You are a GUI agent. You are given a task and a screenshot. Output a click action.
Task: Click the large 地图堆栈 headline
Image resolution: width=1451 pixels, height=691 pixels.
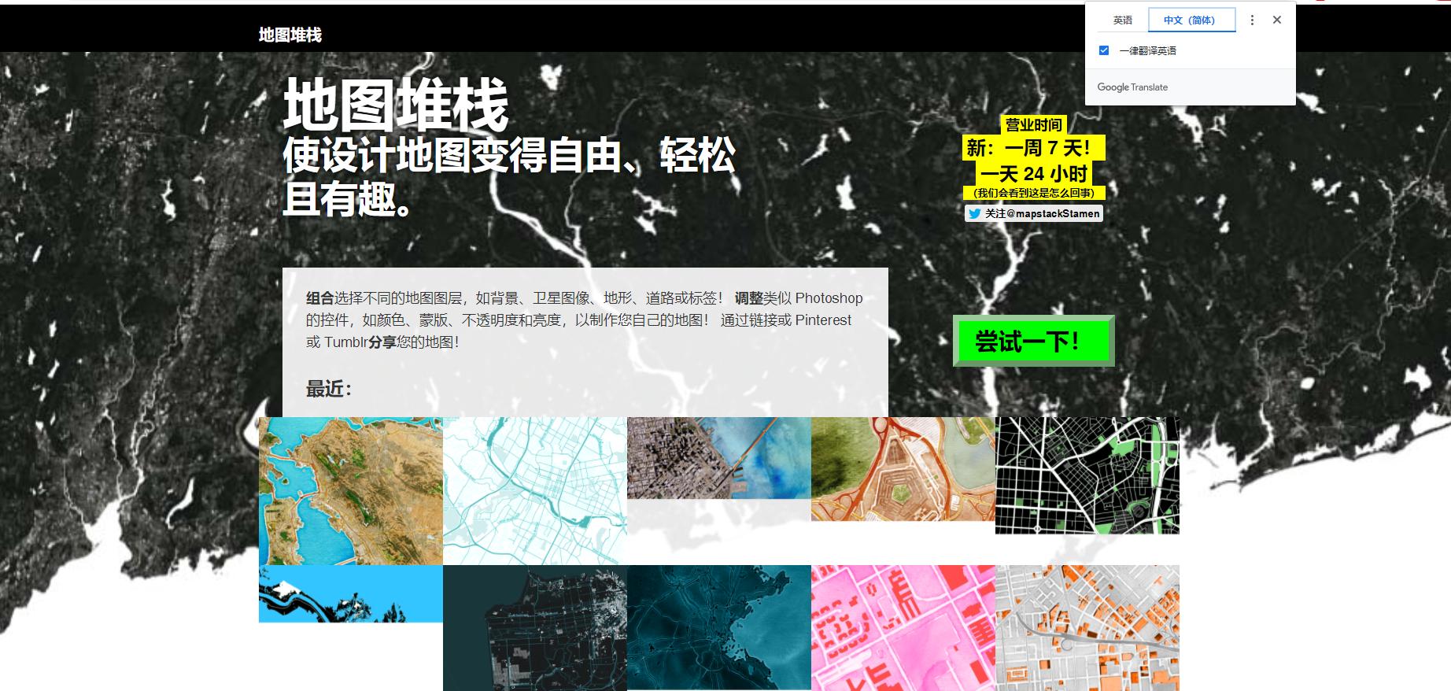click(396, 105)
